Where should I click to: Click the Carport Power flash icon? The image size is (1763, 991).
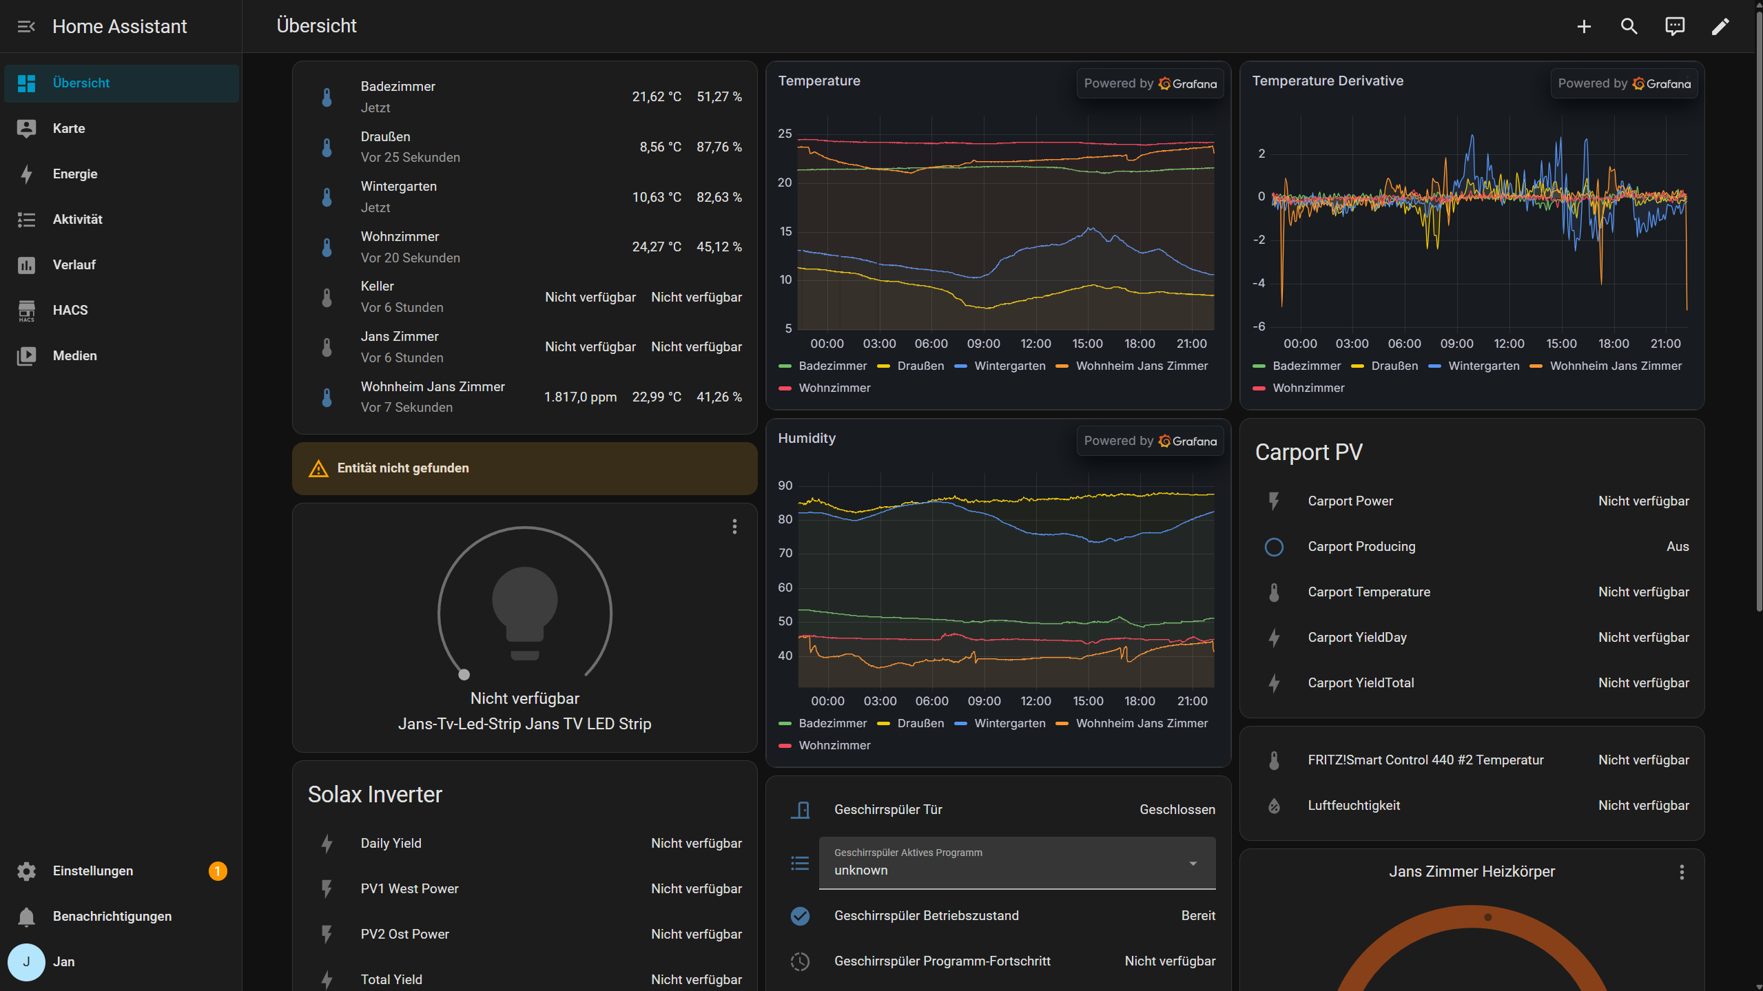coord(1275,501)
